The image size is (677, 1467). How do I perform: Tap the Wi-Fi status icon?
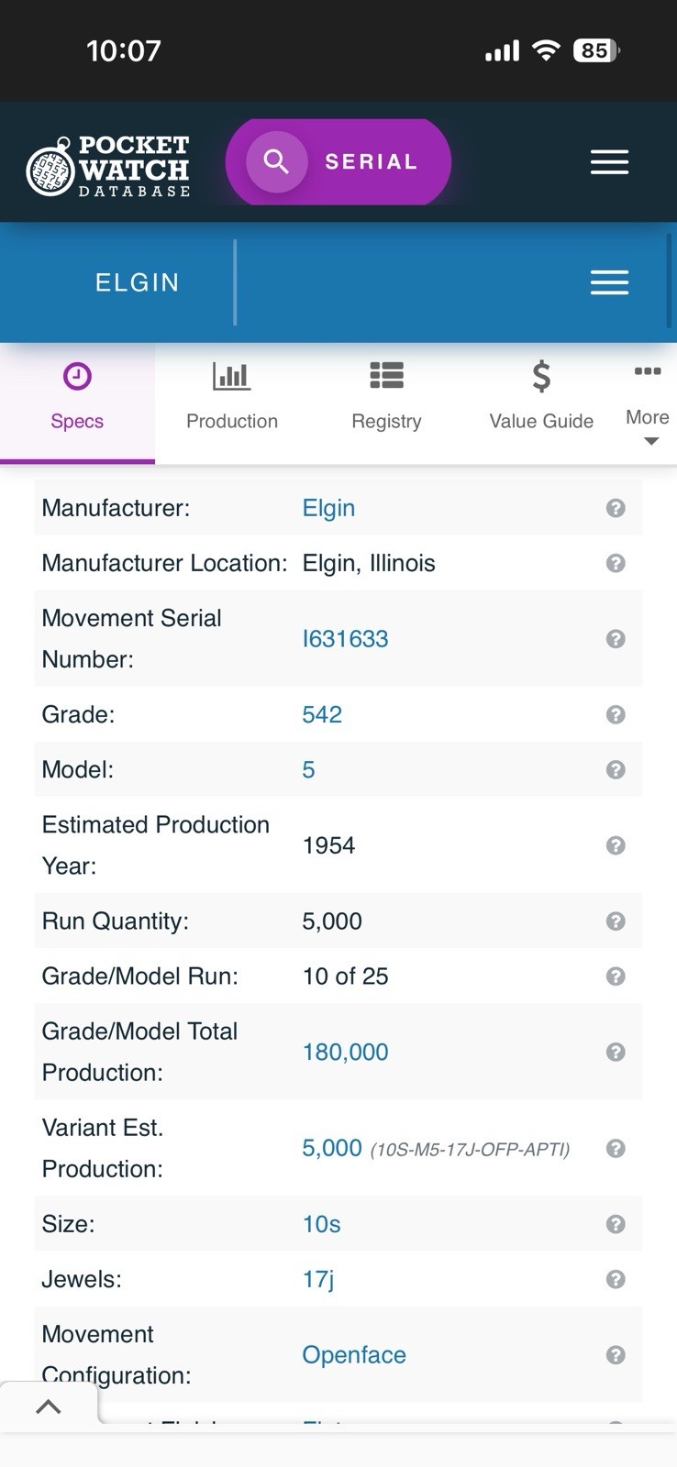point(546,50)
